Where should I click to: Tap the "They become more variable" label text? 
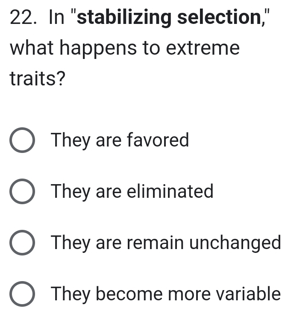(x=165, y=294)
